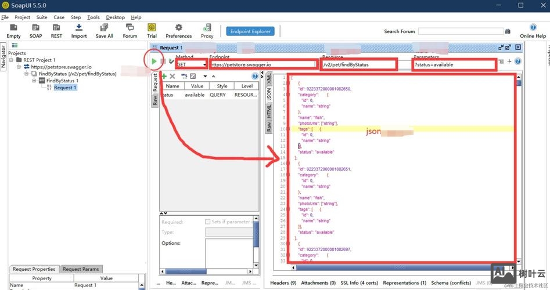The height and width of the screenshot is (290, 550).
Task: Click the Proxy toolbar icon
Action: (x=207, y=31)
